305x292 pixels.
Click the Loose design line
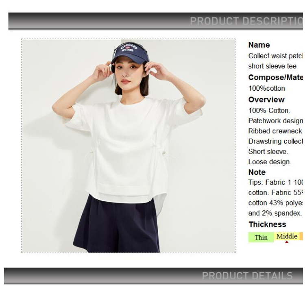tap(270, 162)
